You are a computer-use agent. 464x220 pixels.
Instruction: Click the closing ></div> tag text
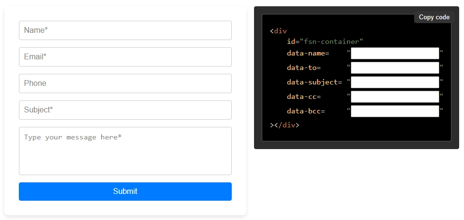point(284,125)
